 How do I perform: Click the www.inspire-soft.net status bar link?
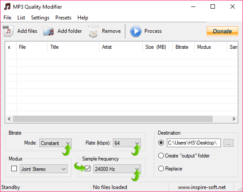pos(202,187)
